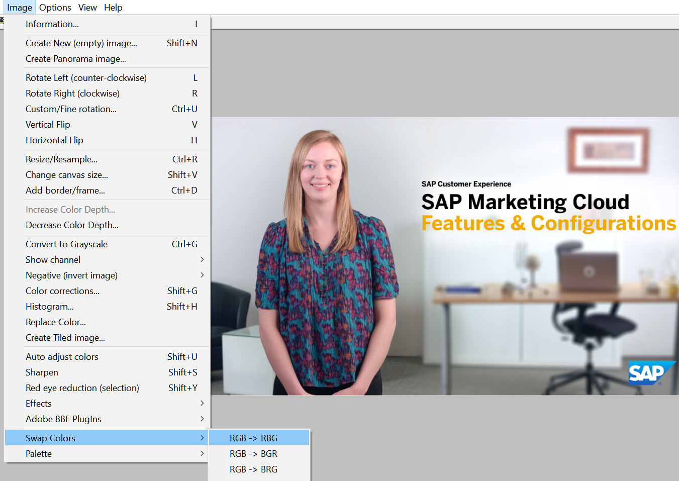
Task: Expand Negative (invert image) submenu
Action: (x=107, y=275)
